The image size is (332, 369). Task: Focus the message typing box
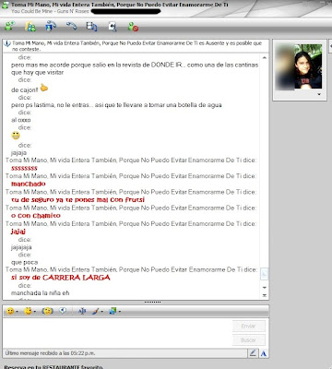[117, 333]
